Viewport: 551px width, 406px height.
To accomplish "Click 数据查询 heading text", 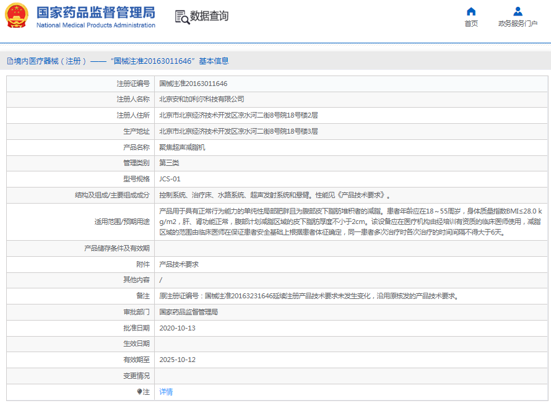I will coord(209,16).
